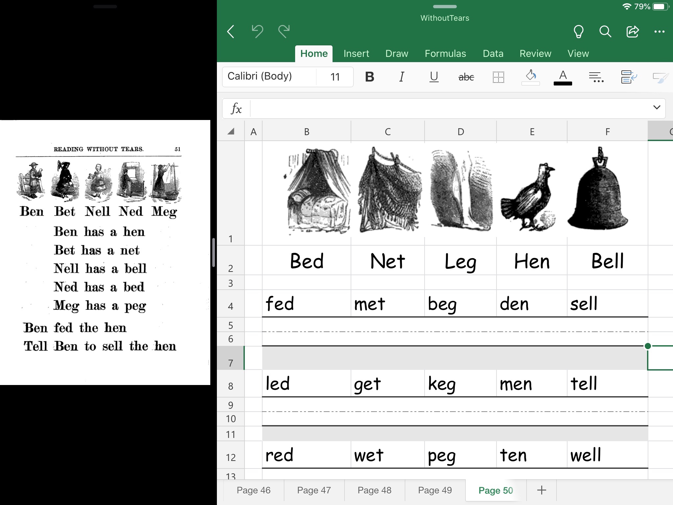Switch to the Page 47 sheet tab
Image resolution: width=673 pixels, height=505 pixels.
coord(314,490)
